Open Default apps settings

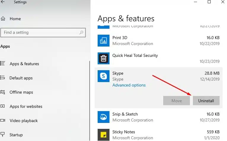point(21,78)
